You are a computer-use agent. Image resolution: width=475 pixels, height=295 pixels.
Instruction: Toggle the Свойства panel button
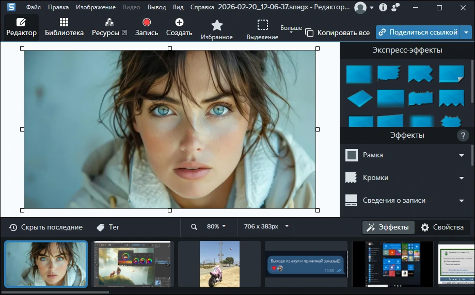[x=442, y=227]
